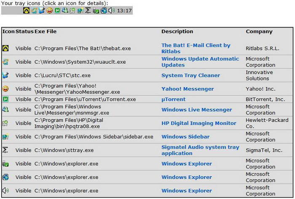Image resolution: width=295 pixels, height=199 pixels.
Task: Click the msnmsgr.exe path text
Action: pos(72,110)
